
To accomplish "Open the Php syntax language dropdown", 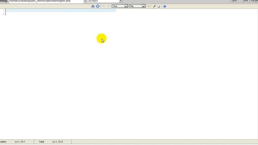I will click(137, 6).
